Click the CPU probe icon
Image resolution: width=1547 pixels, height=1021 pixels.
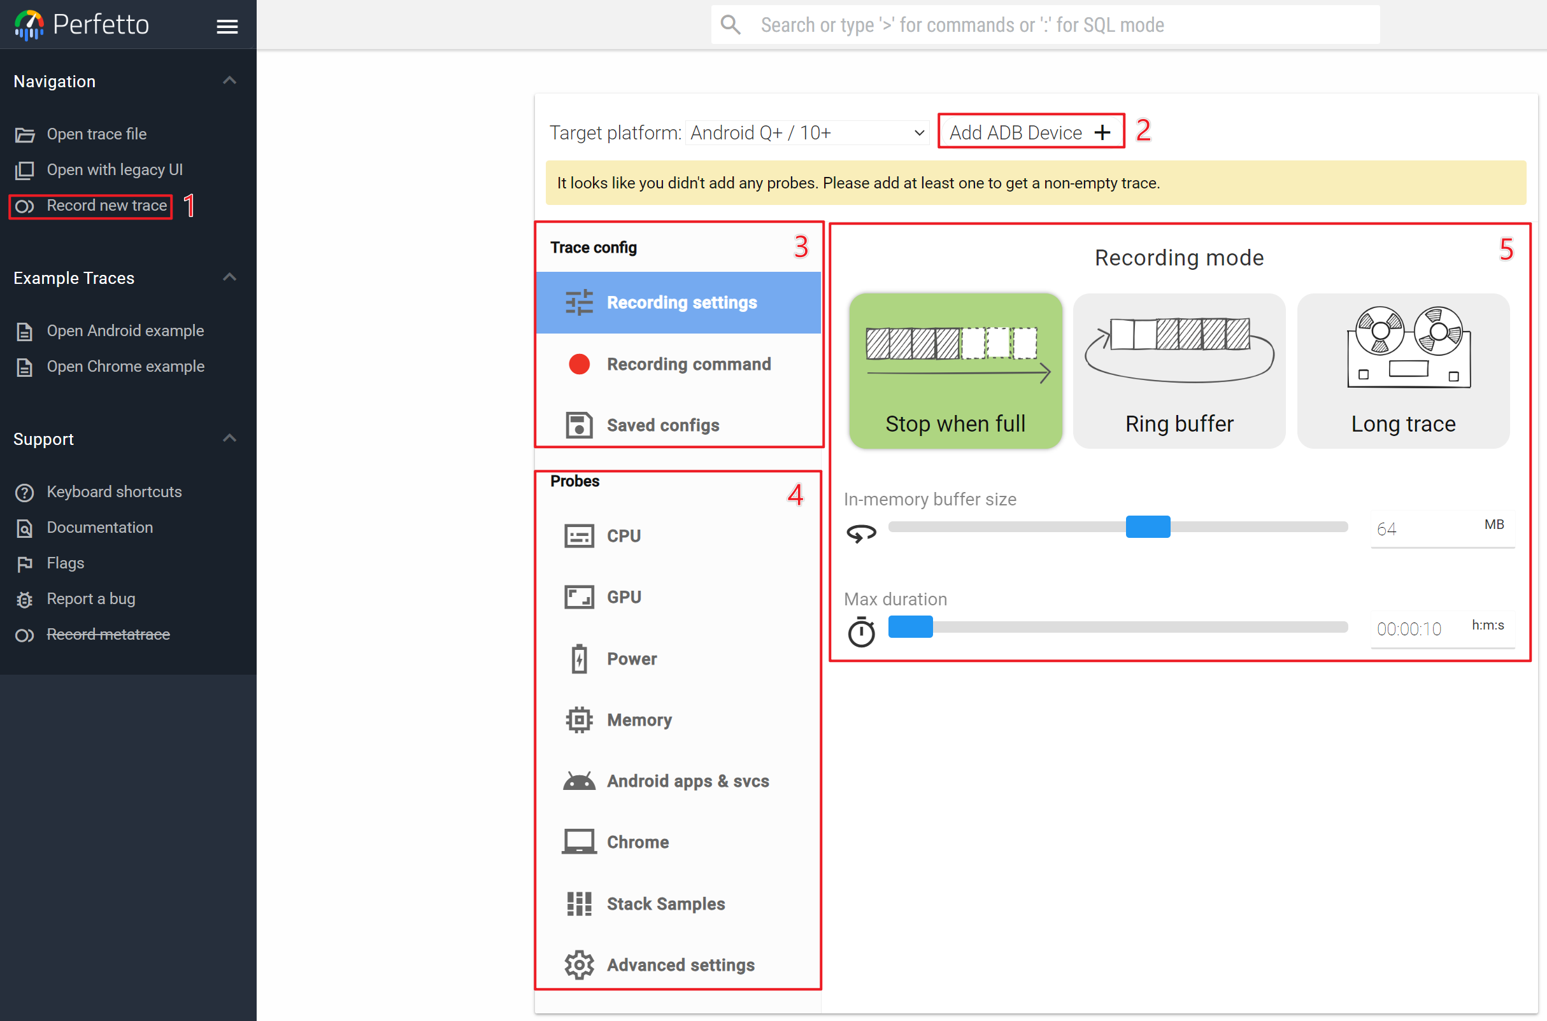point(579,536)
